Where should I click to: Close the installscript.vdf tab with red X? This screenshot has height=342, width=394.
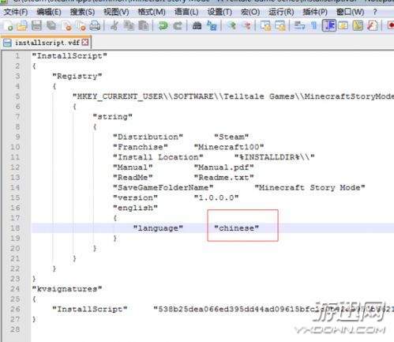[85, 42]
